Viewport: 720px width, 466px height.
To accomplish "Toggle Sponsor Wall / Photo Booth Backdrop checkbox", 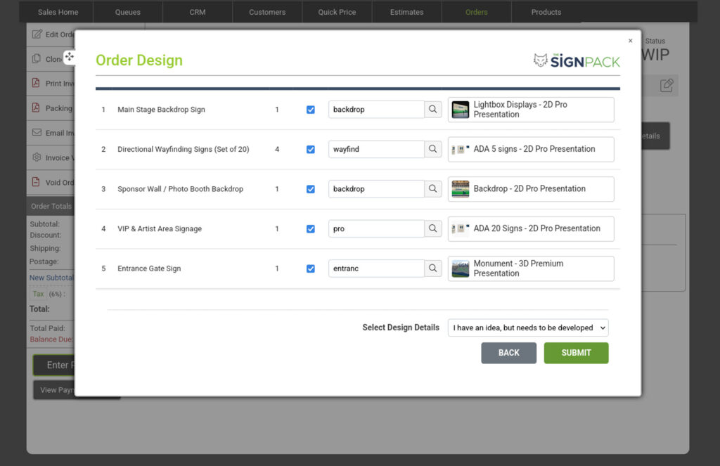I will point(311,189).
